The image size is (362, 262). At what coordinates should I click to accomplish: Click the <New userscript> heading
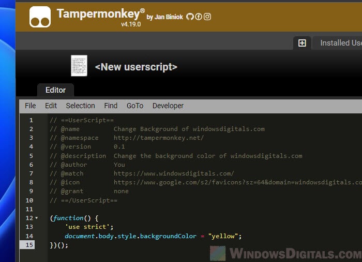136,67
